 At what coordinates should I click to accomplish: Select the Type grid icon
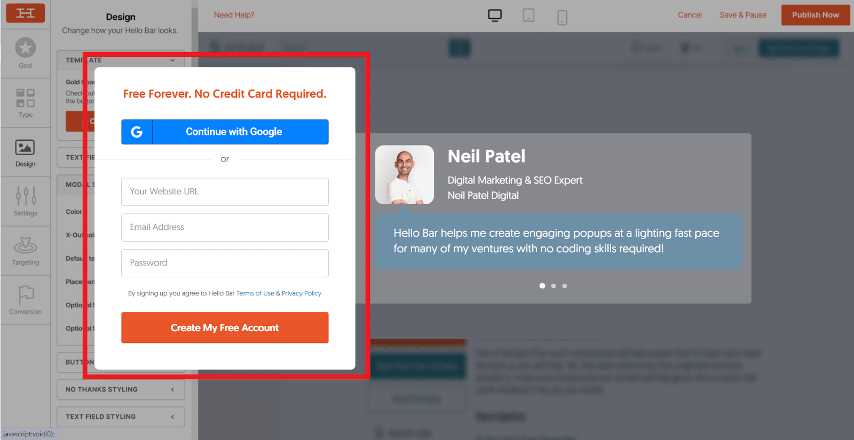[26, 98]
